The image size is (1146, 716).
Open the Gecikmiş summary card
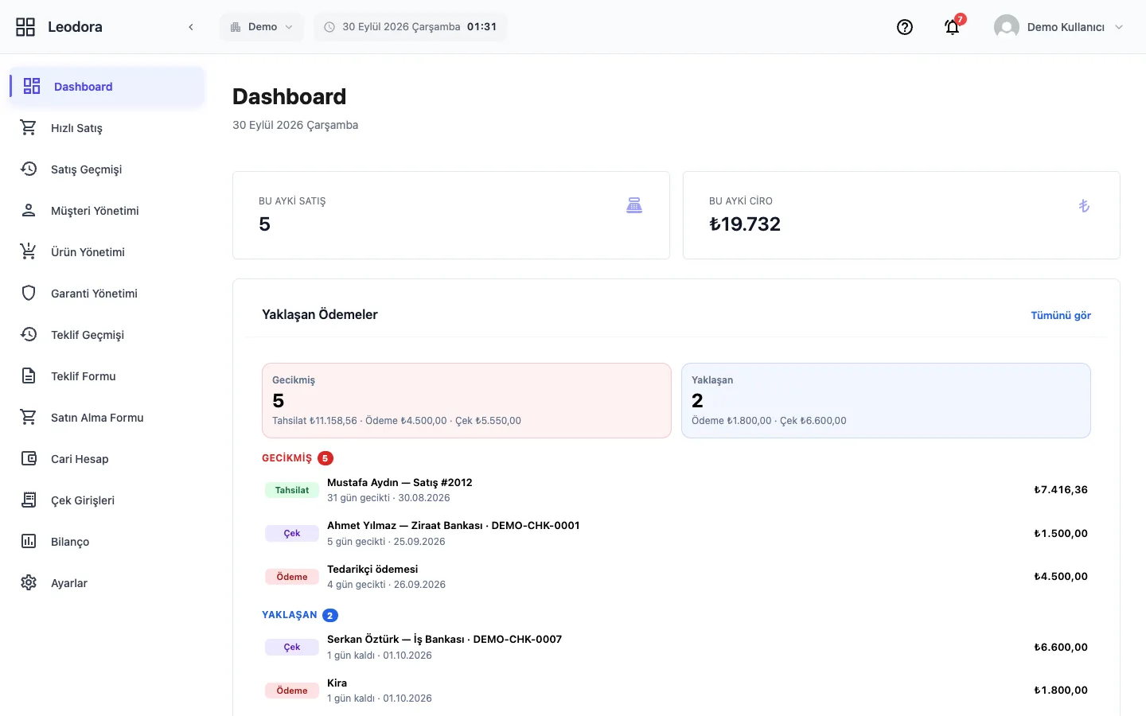466,400
